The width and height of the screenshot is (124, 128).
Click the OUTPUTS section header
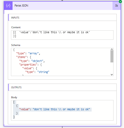tap(62, 87)
